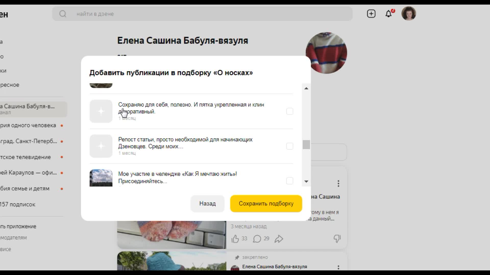Open 'ей Караулов — офи...' subscription
Viewport: 490px width, 275px height.
pos(31,173)
